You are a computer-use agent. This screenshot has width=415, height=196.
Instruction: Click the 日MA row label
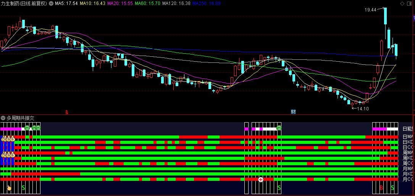click(408, 137)
